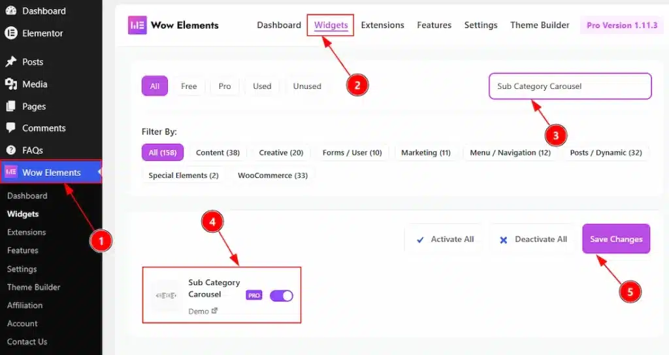Open Extensions submenu in sidebar
This screenshot has width=669, height=355.
point(26,232)
